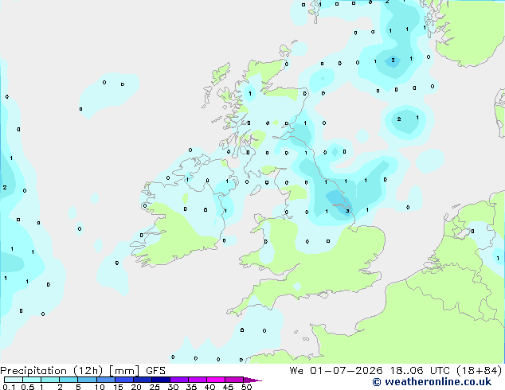Click legend label '25'

click(155, 387)
